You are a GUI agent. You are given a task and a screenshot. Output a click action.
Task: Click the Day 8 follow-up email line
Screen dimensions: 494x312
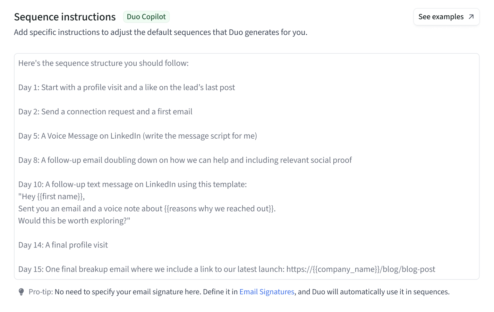185,161
